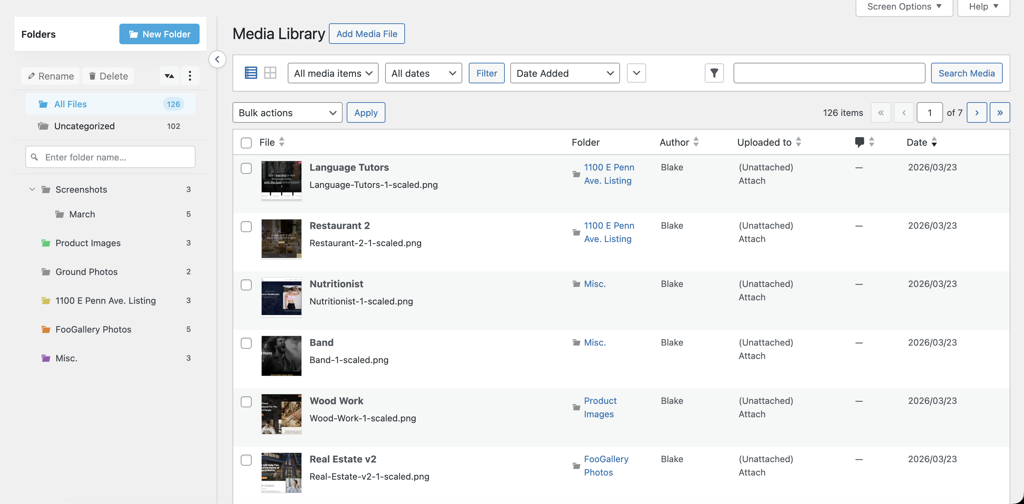
Task: Check the Band row checkbox
Action: click(246, 343)
